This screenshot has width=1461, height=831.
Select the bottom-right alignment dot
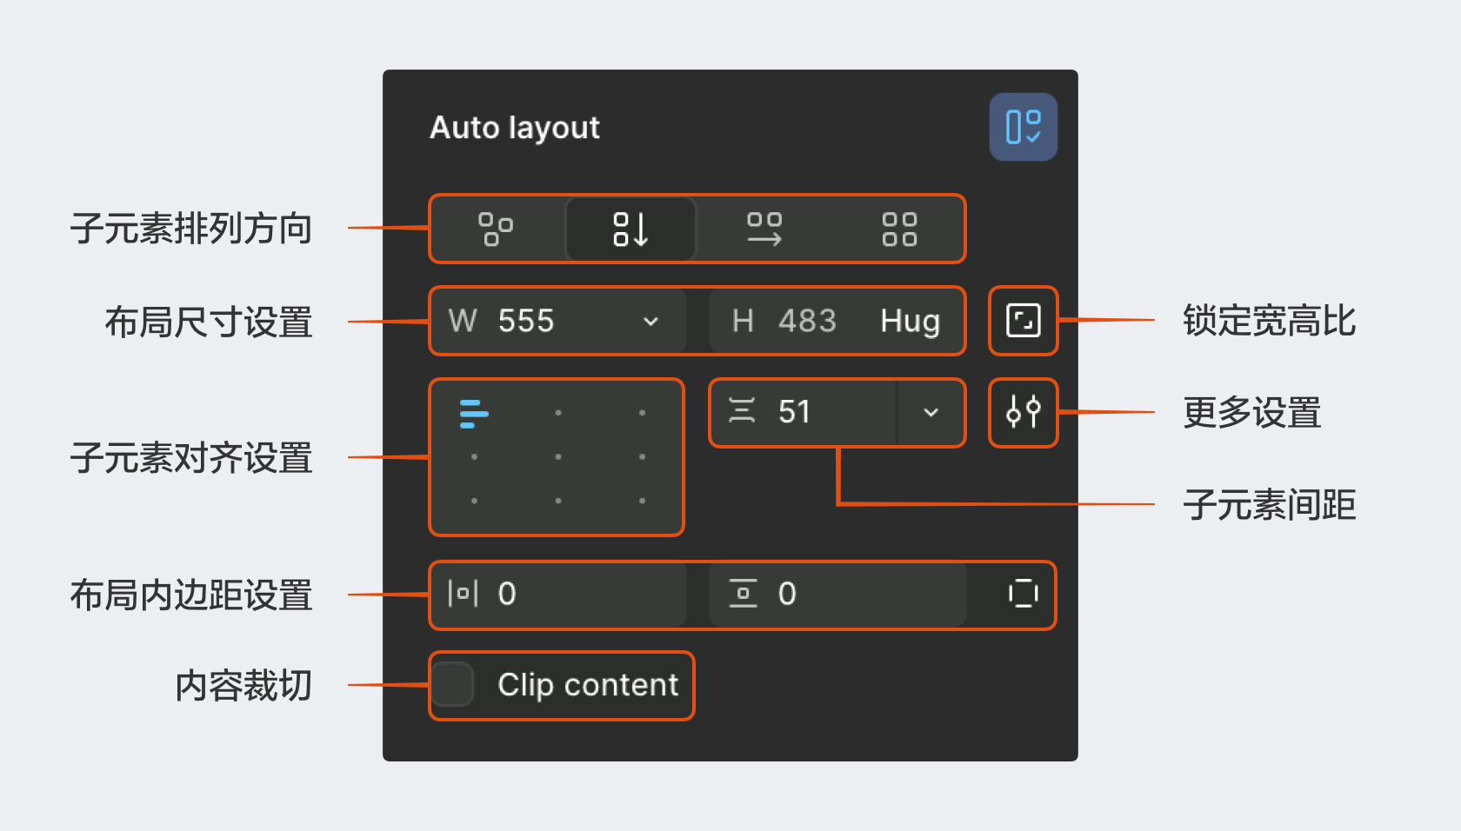[642, 501]
